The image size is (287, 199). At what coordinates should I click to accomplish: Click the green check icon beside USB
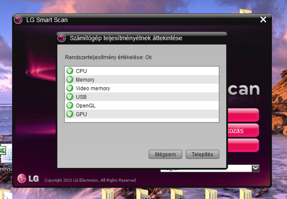tap(70, 97)
